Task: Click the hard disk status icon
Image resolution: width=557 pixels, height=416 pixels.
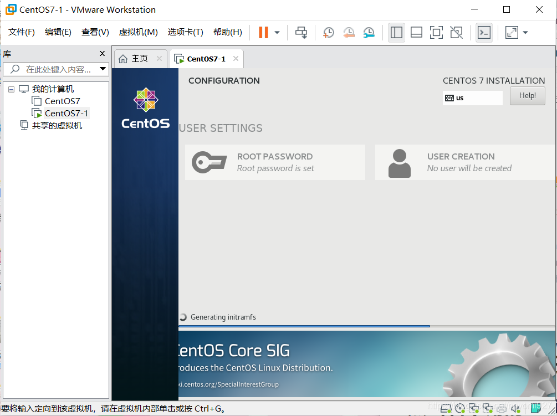Action: click(446, 409)
